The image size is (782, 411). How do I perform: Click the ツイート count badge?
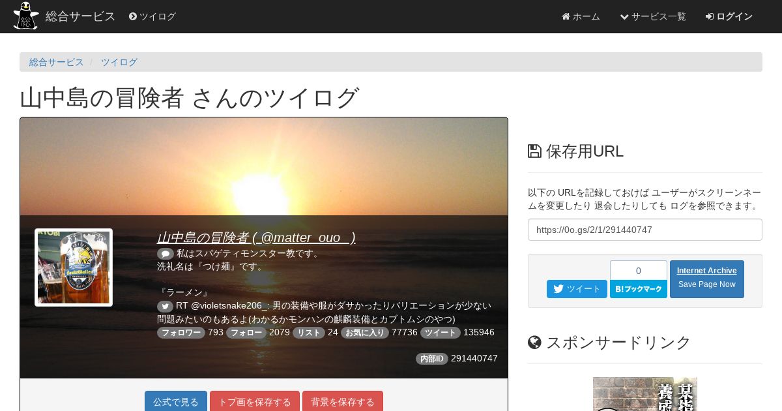(x=441, y=333)
